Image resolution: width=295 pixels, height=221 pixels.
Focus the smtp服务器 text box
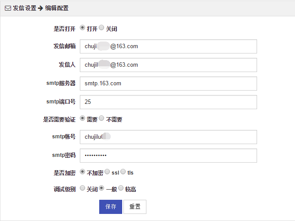pos(168,84)
